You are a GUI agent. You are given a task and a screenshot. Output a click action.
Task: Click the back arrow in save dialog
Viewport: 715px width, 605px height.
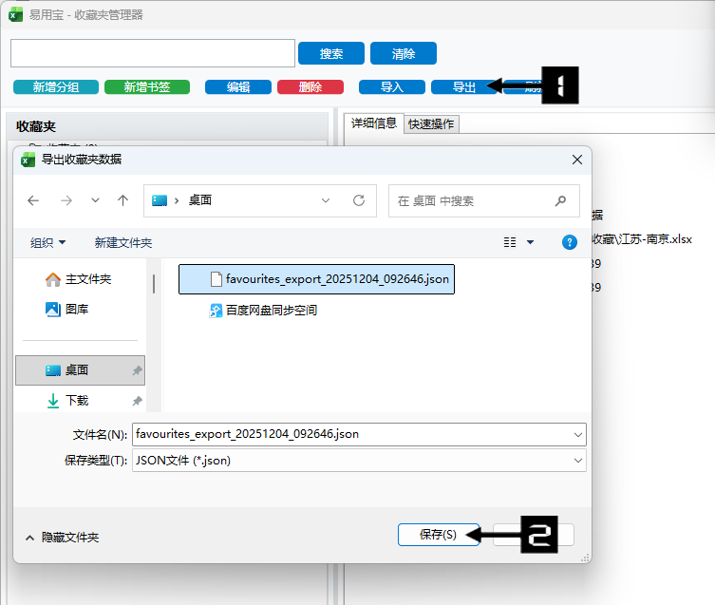pos(33,200)
